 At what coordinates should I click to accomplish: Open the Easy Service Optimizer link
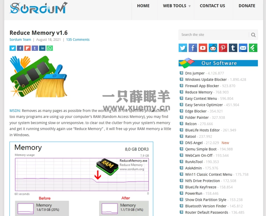[x=204, y=105]
